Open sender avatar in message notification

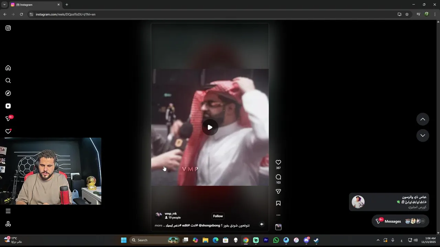pyautogui.click(x=358, y=202)
